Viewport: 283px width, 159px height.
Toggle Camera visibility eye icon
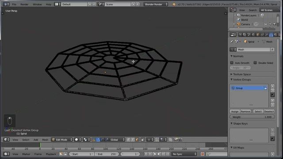pyautogui.click(x=266, y=24)
